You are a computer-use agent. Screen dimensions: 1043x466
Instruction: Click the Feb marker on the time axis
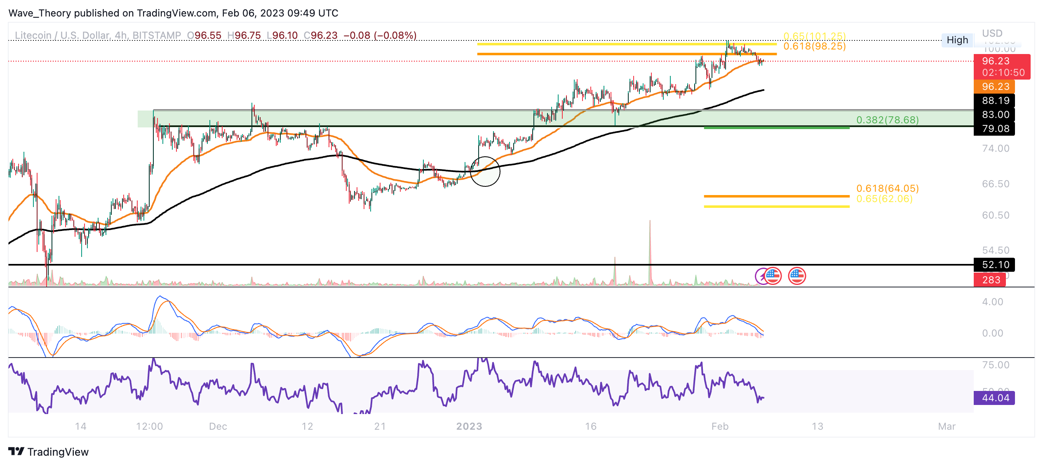(x=720, y=426)
